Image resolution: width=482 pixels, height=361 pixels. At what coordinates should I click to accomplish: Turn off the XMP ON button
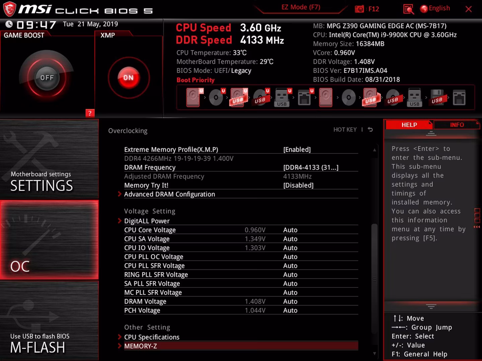click(129, 78)
